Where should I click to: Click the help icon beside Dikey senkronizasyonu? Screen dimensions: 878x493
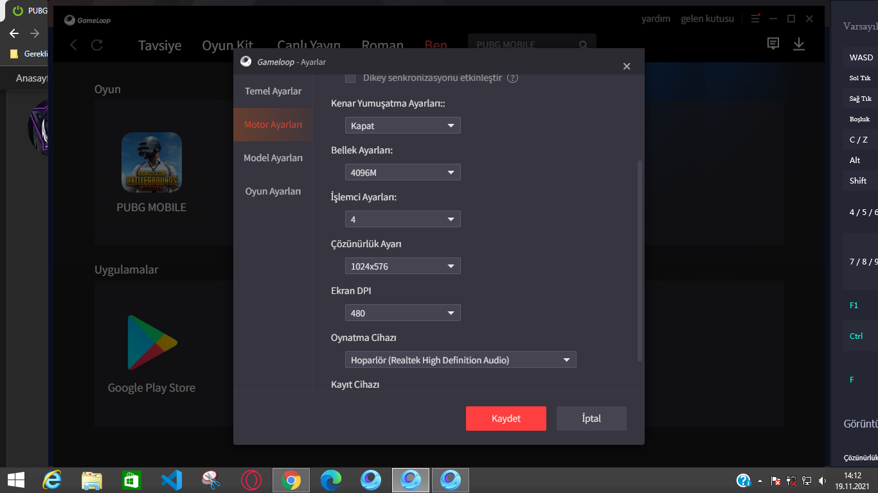tap(512, 78)
